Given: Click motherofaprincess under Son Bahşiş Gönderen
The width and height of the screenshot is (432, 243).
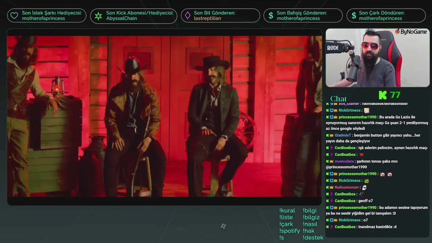Looking at the screenshot, I should pos(298,18).
